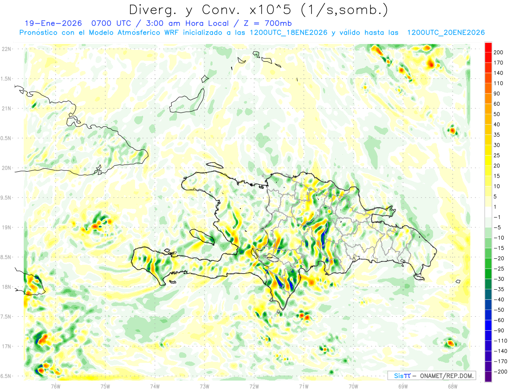Click the '72W' longitude label
Image resolution: width=508 pixels, height=392 pixels.
pos(254,386)
